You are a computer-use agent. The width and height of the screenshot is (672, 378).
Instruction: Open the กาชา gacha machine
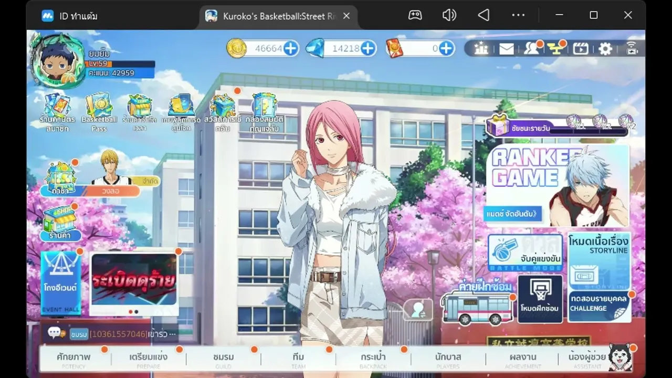[60, 179]
